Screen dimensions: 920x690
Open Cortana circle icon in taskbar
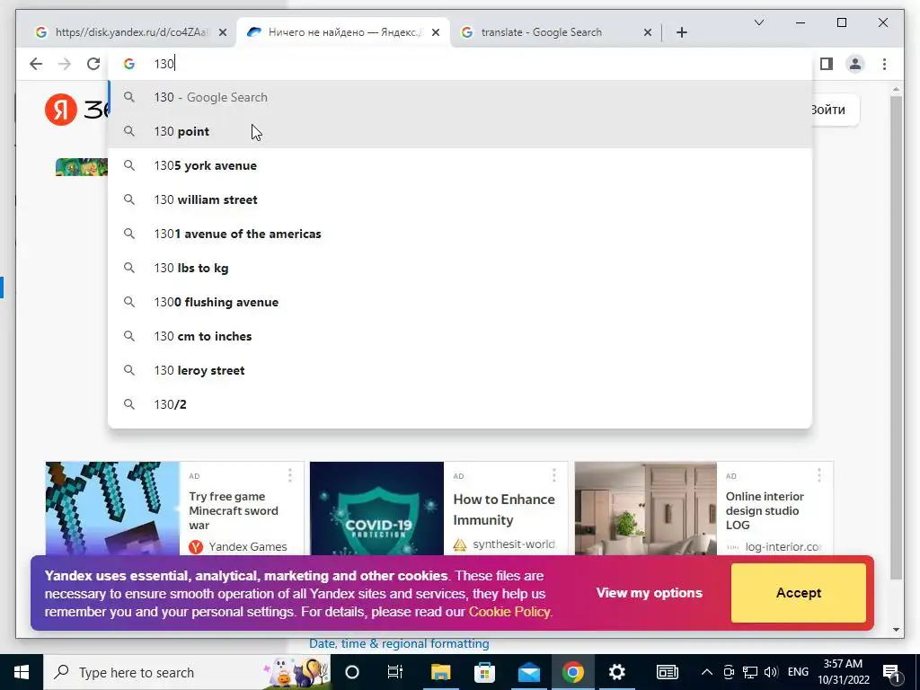(x=352, y=672)
